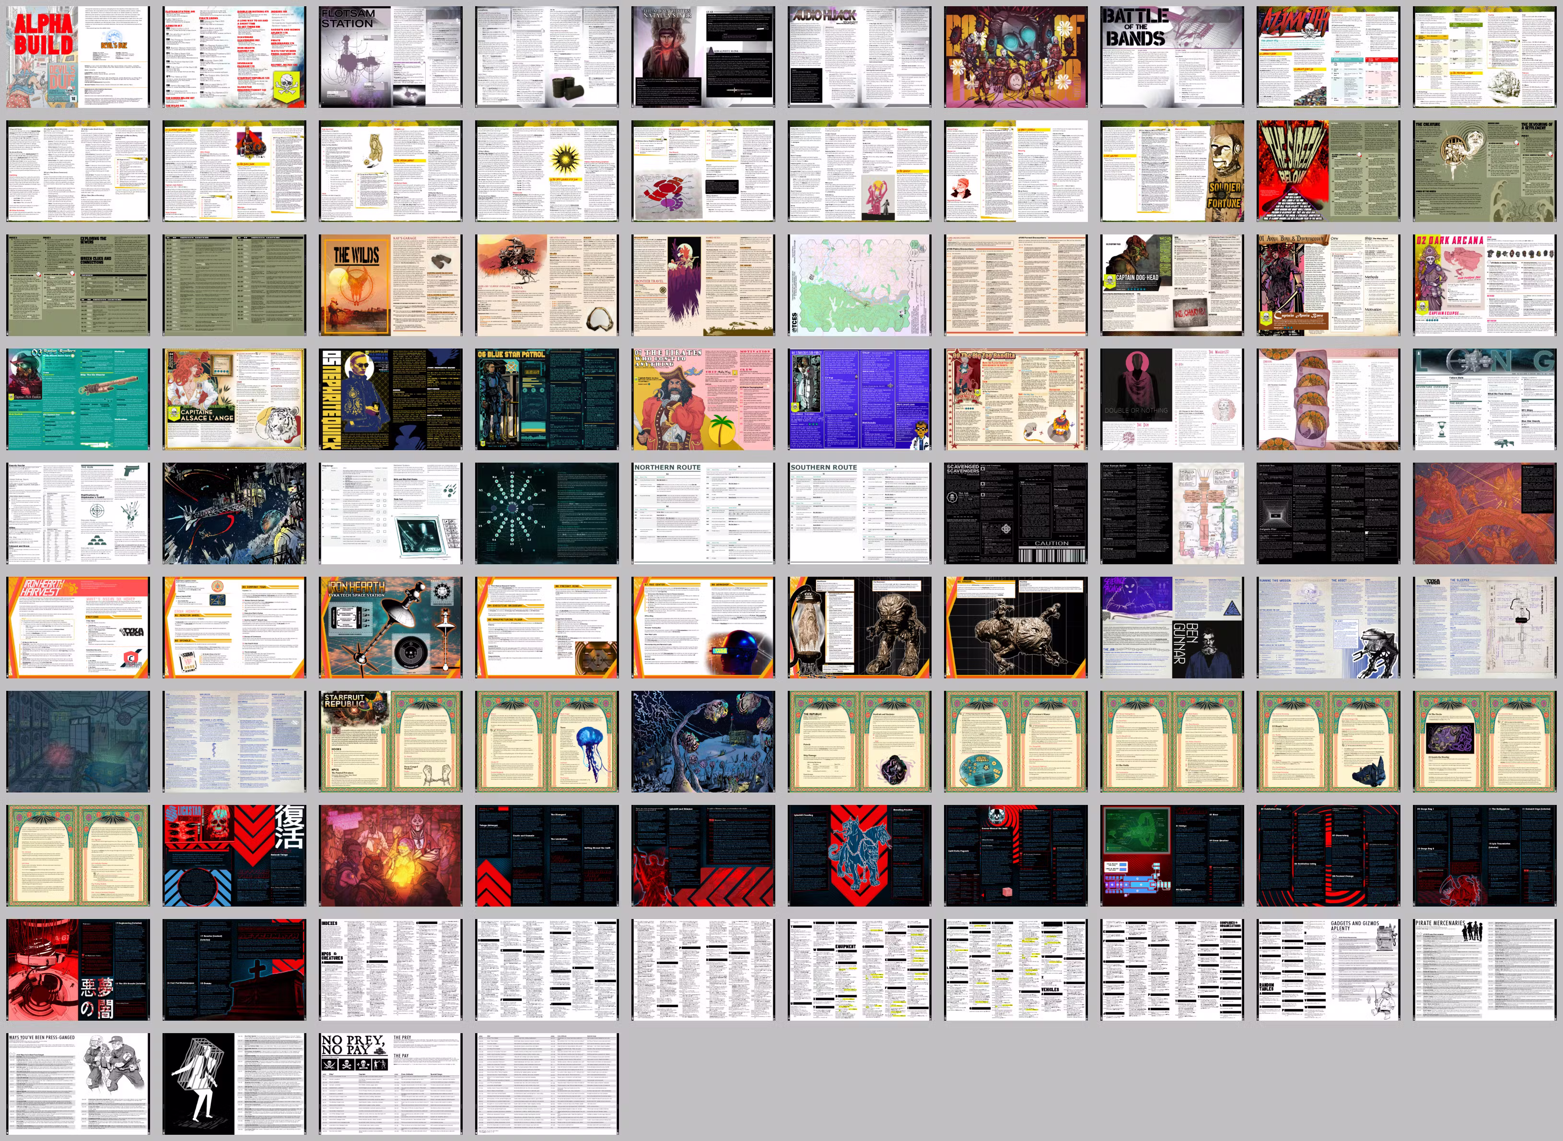Open the 02 Dark Arcana spread
The image size is (1563, 1141).
click(x=1483, y=285)
